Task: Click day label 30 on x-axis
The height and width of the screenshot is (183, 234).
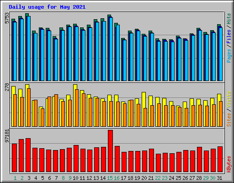Action: tap(213, 178)
